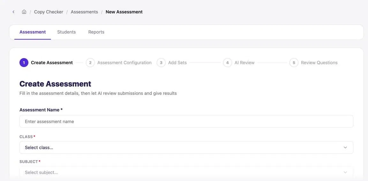Image resolution: width=368 pixels, height=181 pixels.
Task: Select step 4 number circle
Action: [228, 63]
